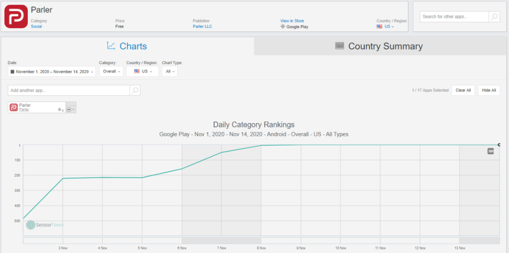
Task: Click the Parler app logo icon
Action: coord(16,17)
